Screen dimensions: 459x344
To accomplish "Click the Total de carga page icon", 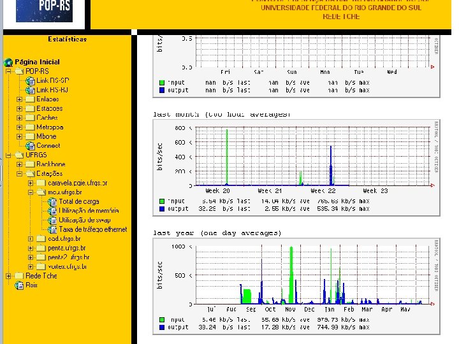I will point(52,201).
